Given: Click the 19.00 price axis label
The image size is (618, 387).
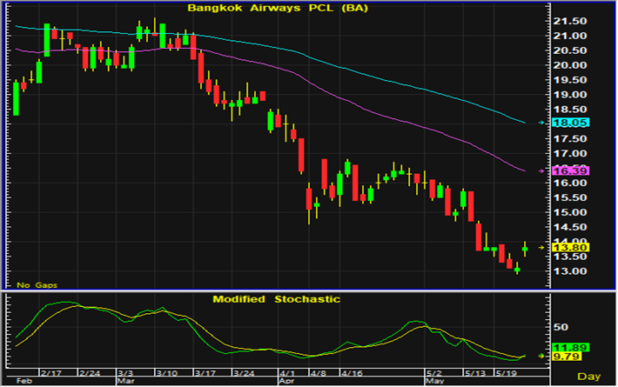Looking at the screenshot, I should (570, 95).
